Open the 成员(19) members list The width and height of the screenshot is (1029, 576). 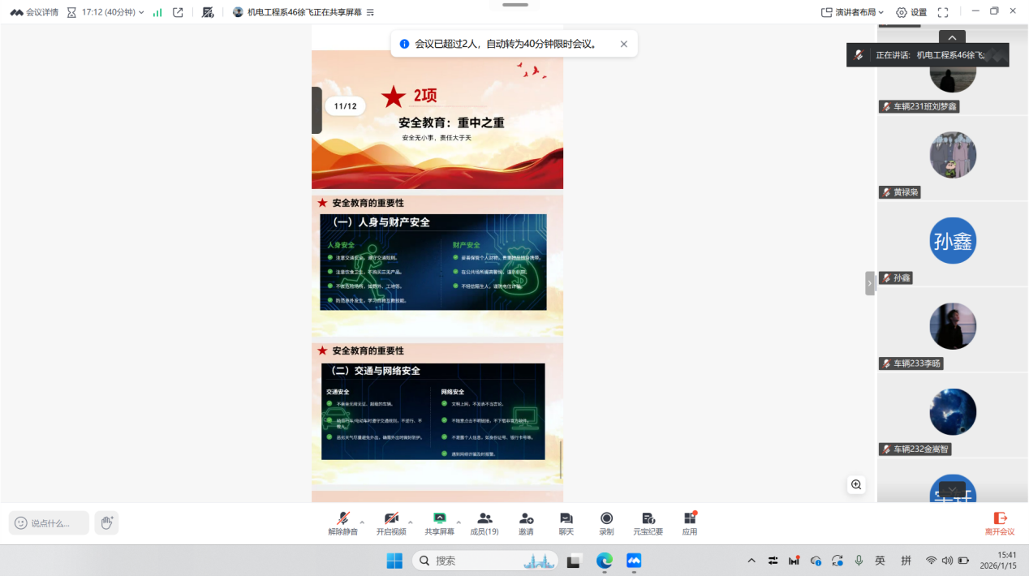pos(484,519)
